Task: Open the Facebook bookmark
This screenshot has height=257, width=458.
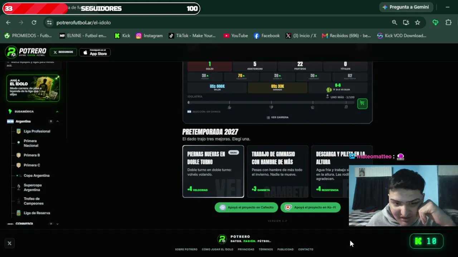Action: click(x=267, y=36)
